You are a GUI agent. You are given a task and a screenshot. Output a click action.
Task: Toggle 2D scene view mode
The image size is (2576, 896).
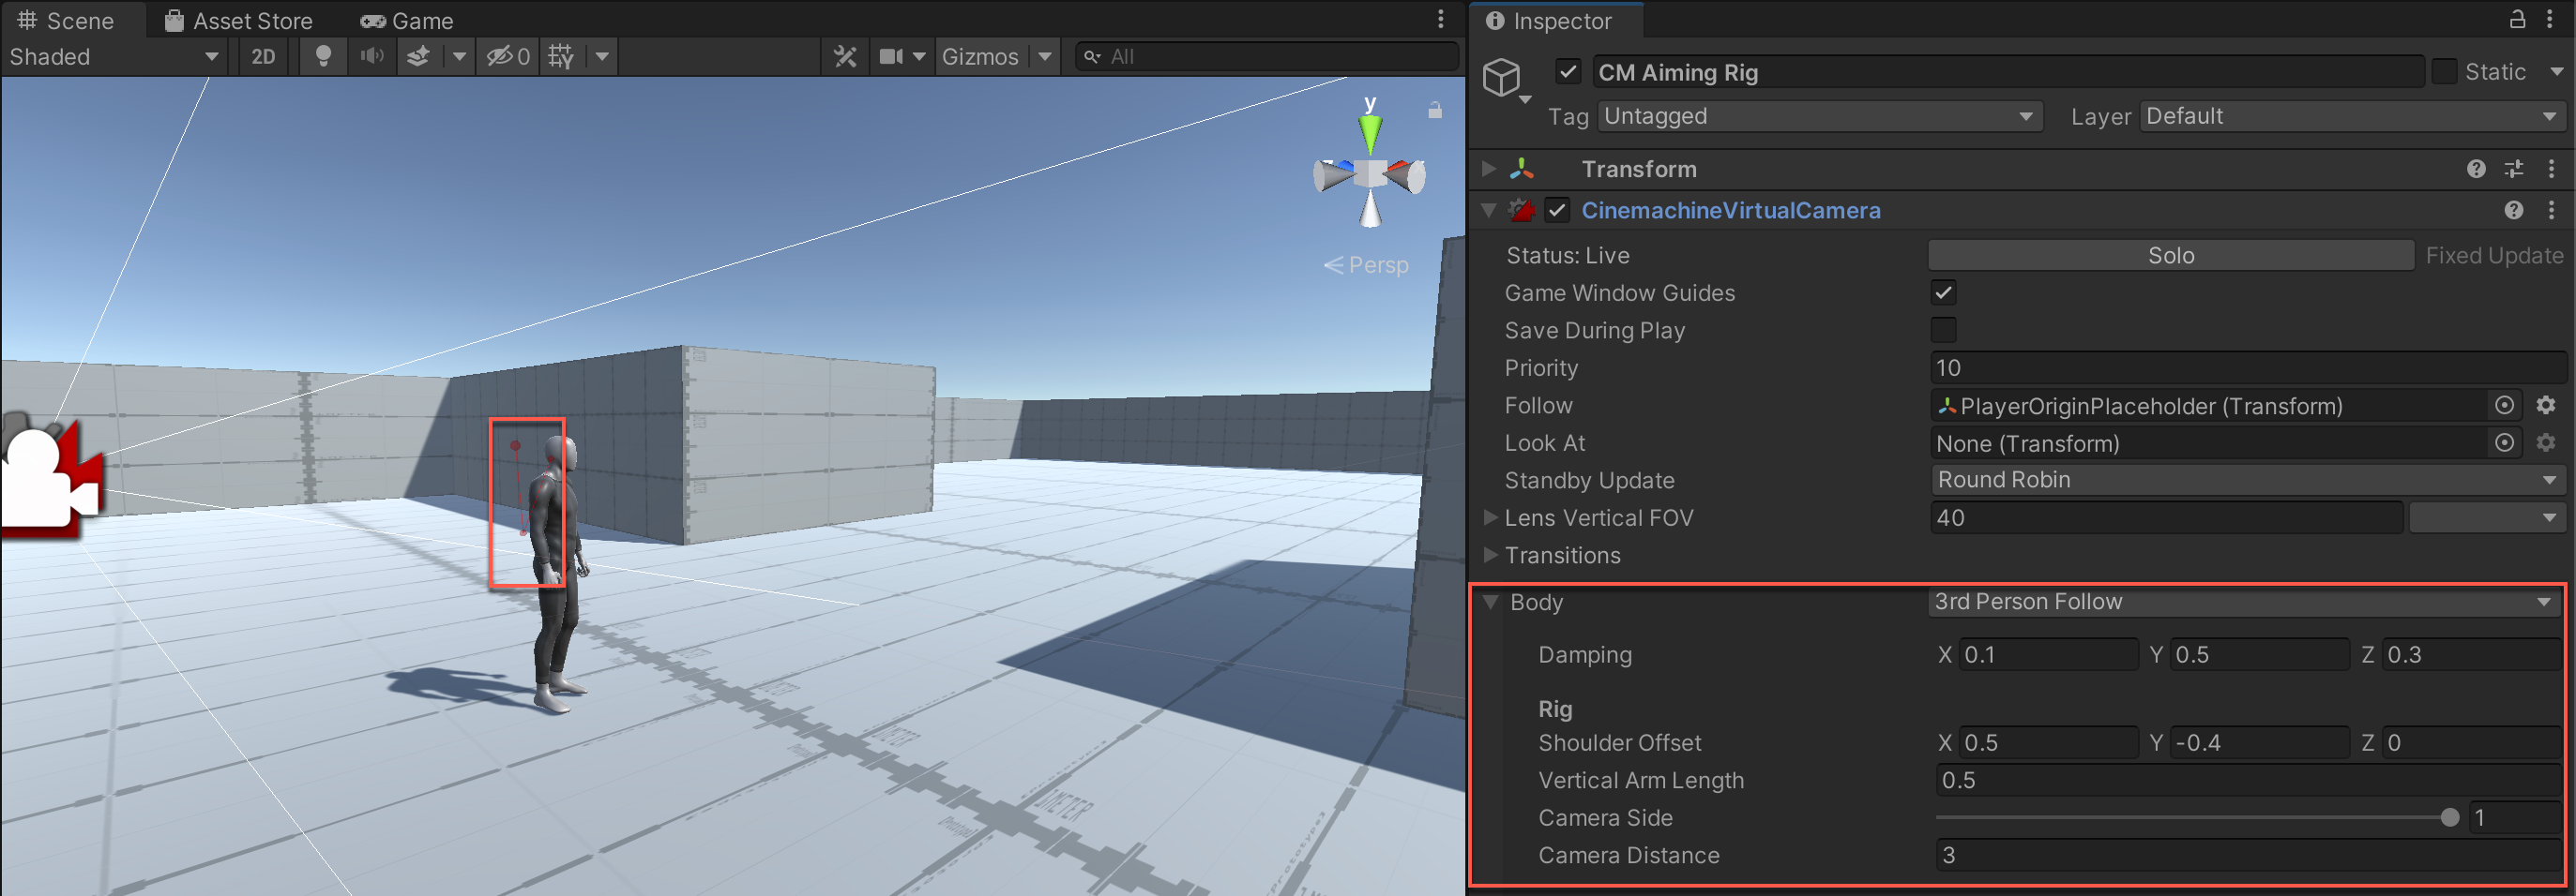pyautogui.click(x=263, y=57)
